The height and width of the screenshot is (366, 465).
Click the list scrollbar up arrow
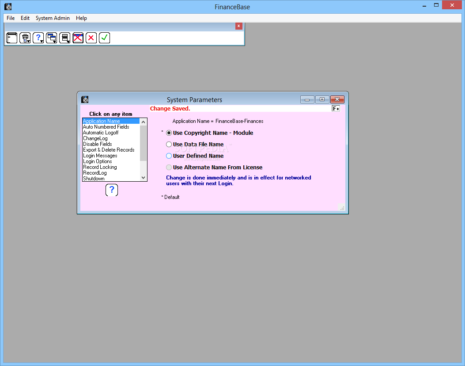tap(143, 122)
